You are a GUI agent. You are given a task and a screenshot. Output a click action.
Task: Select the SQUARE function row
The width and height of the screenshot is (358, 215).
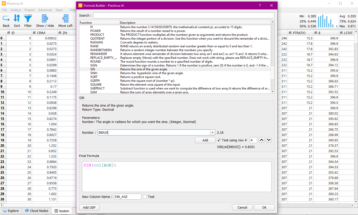[175, 85]
